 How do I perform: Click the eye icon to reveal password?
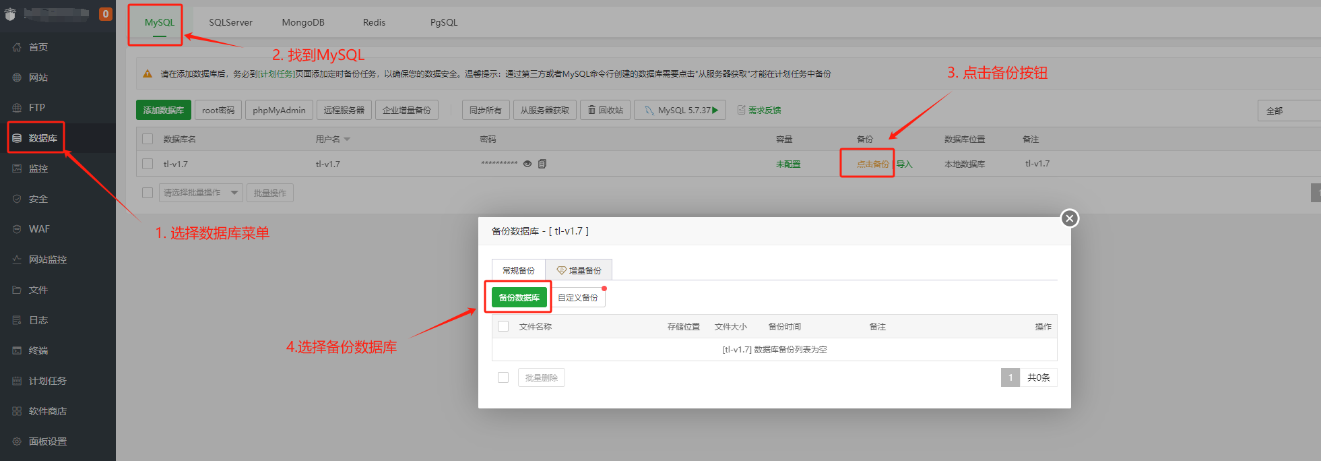(x=527, y=164)
